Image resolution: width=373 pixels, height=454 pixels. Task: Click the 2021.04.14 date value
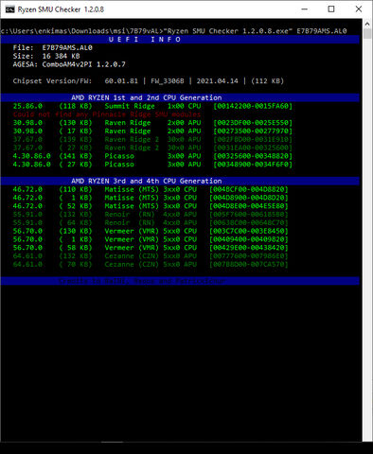[217, 81]
